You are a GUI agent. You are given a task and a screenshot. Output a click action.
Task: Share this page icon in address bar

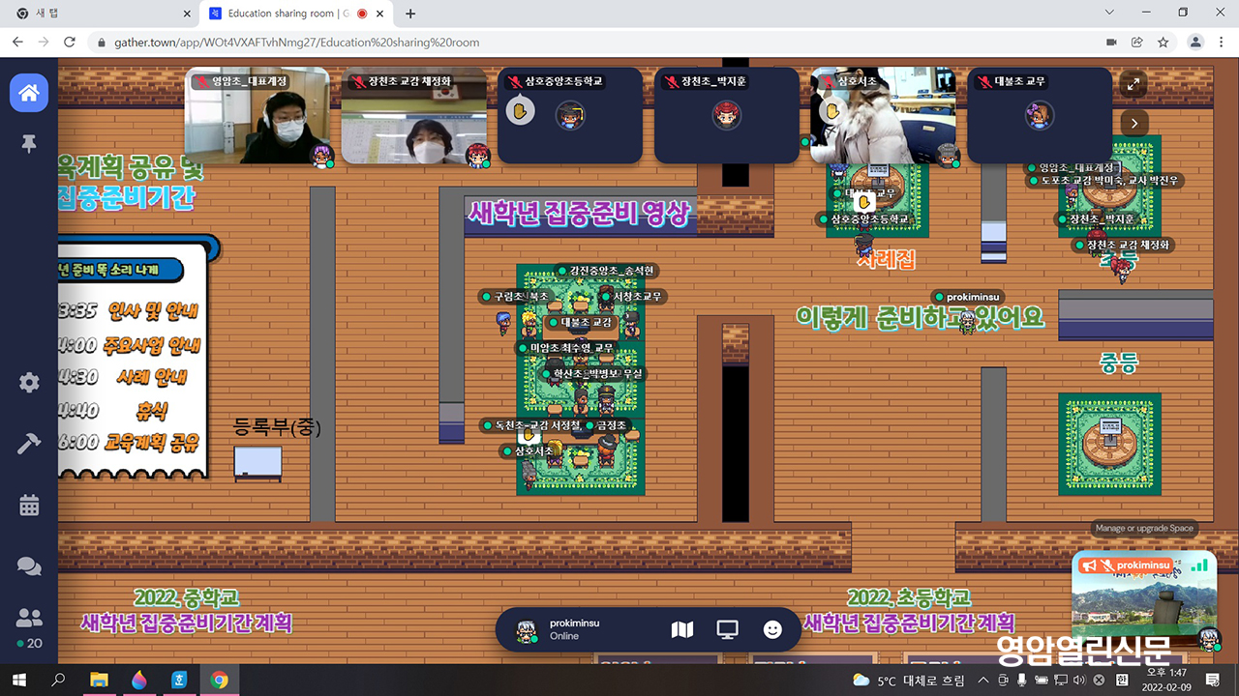1137,43
